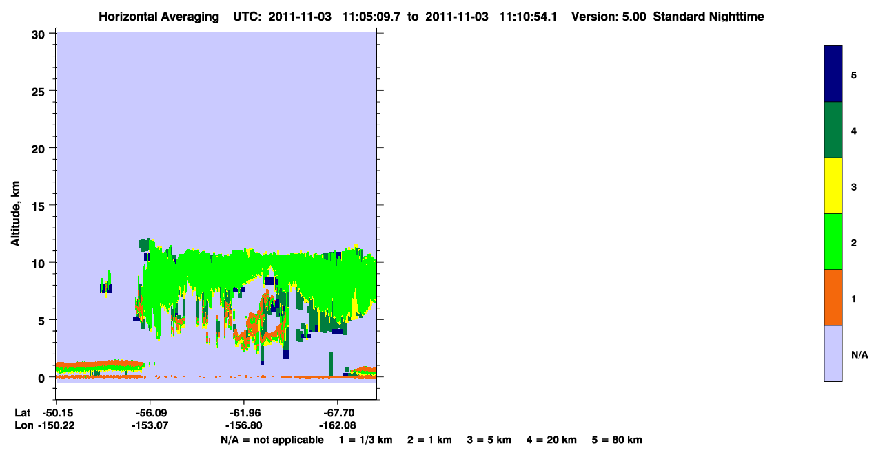
Task: Click the legend text '2 = 1 km'
Action: pyautogui.click(x=429, y=440)
